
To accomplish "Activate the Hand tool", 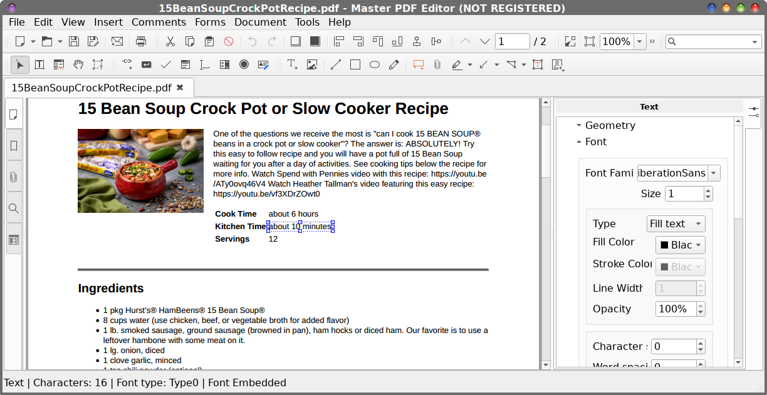I will pyautogui.click(x=78, y=64).
